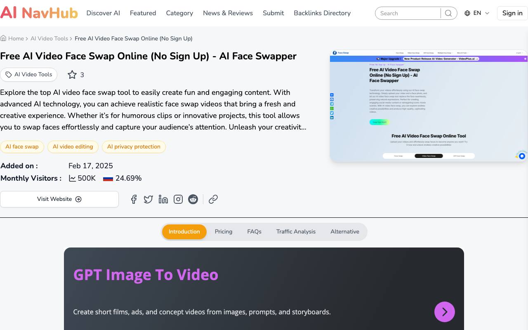Click the Russian flag icon

[x=108, y=179]
